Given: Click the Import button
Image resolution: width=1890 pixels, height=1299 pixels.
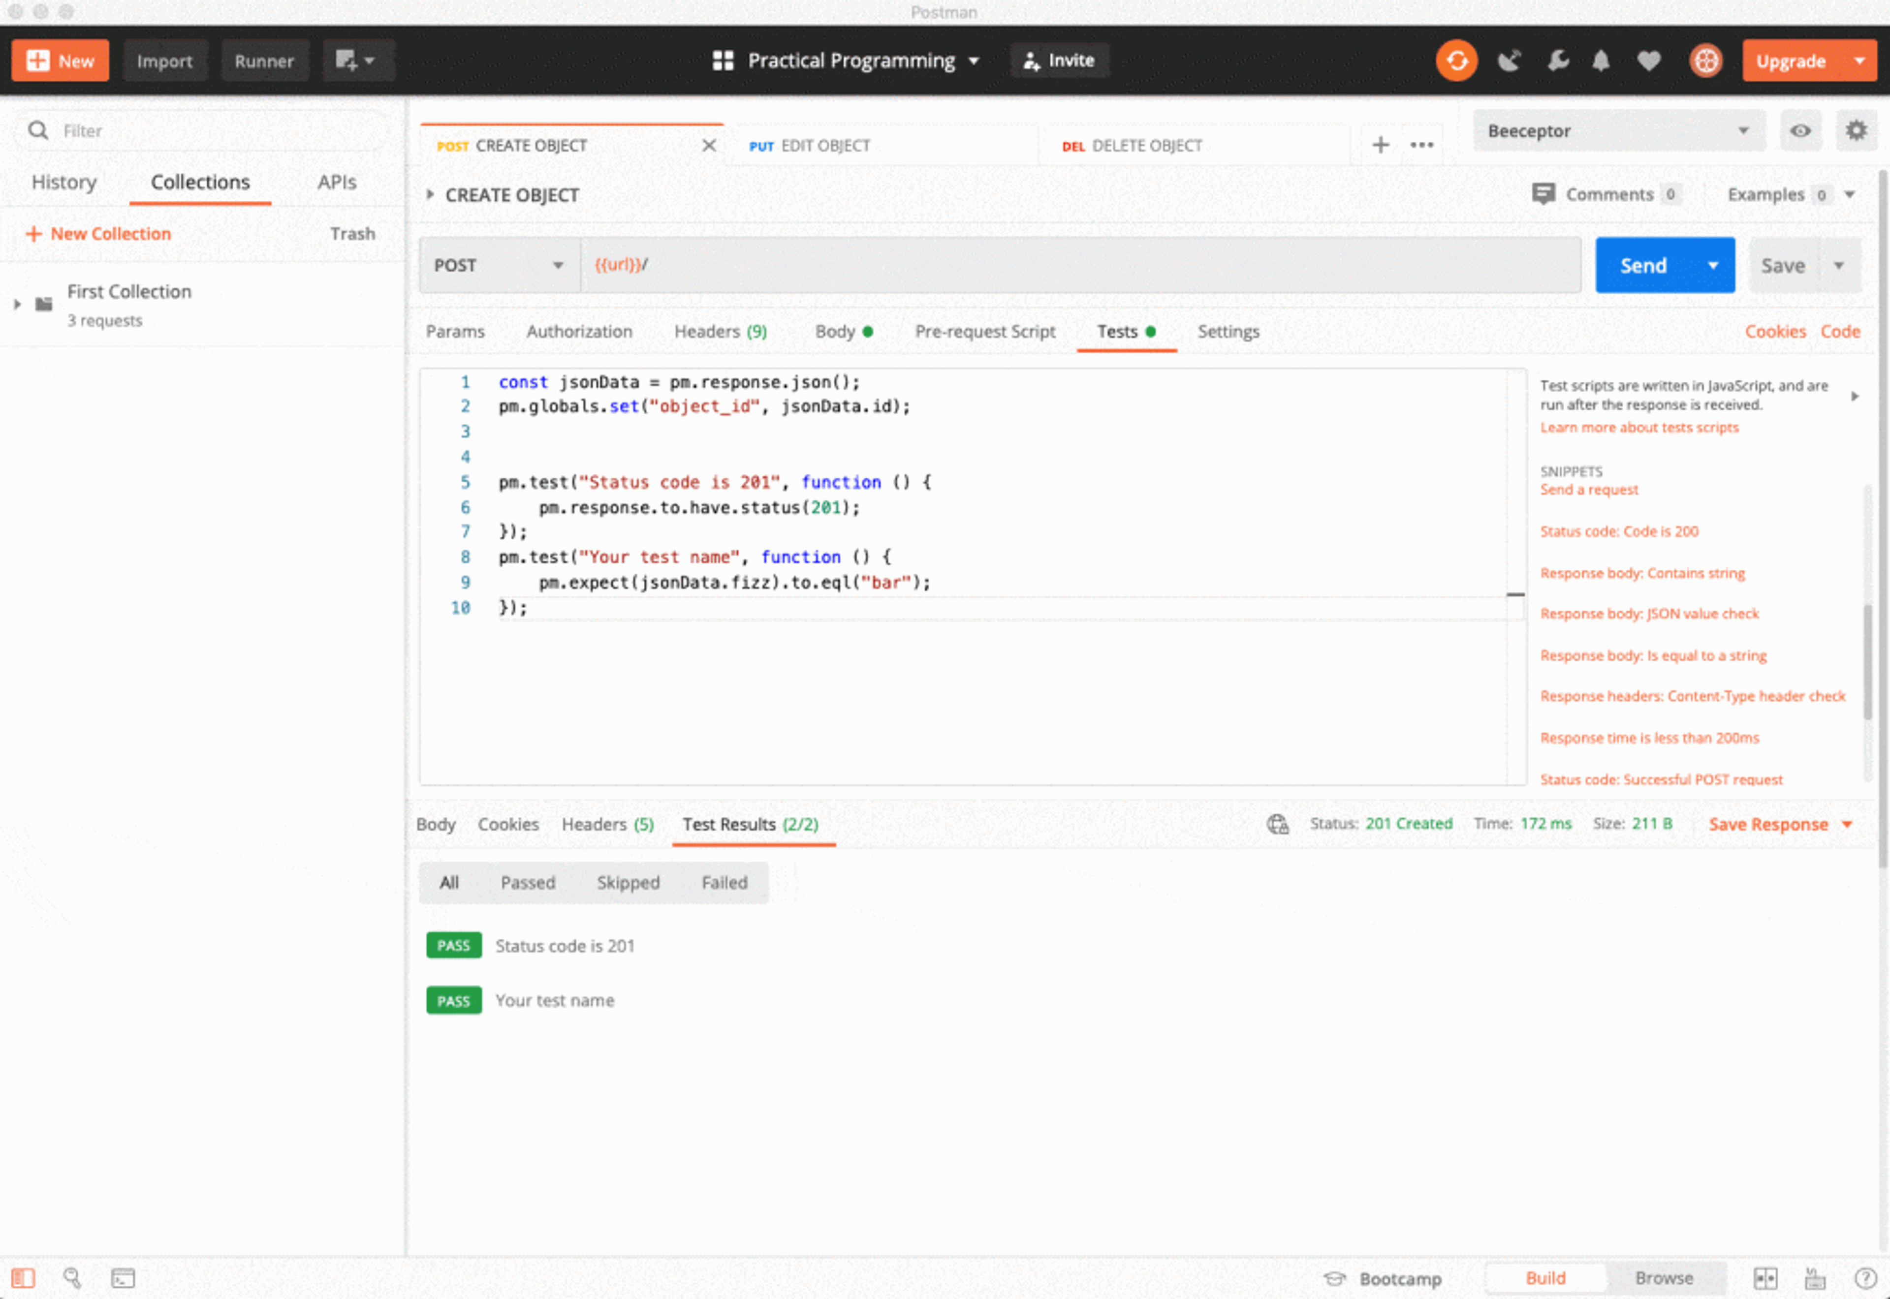Looking at the screenshot, I should click(164, 61).
